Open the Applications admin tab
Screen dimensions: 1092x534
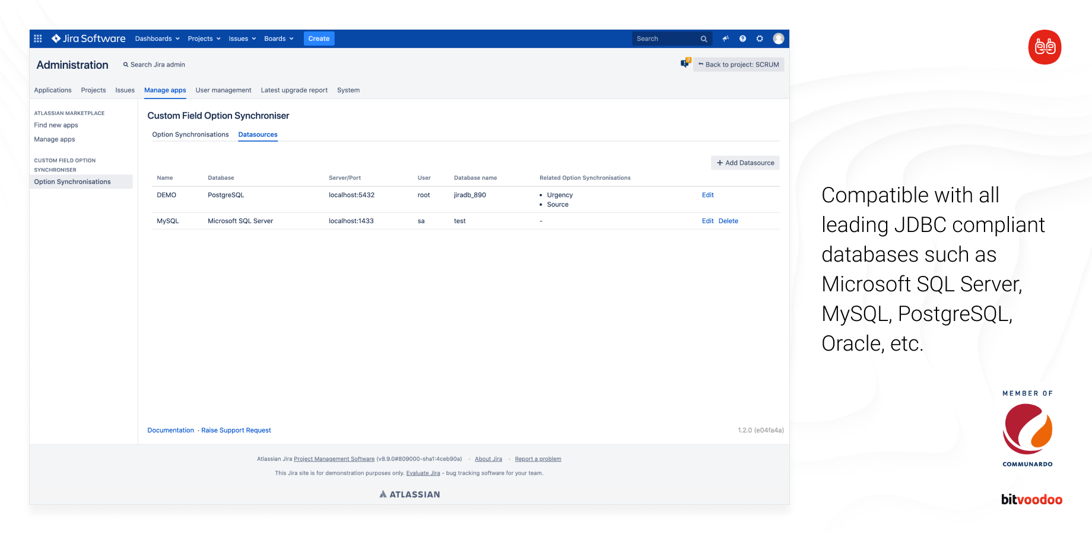(x=53, y=90)
